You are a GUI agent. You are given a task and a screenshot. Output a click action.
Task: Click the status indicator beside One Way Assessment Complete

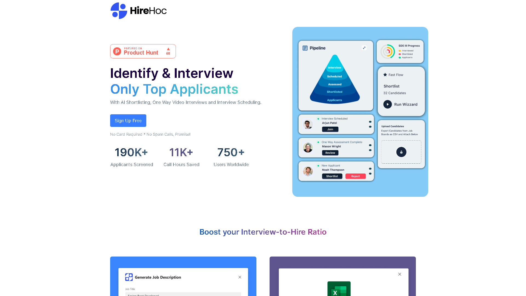(x=318, y=142)
